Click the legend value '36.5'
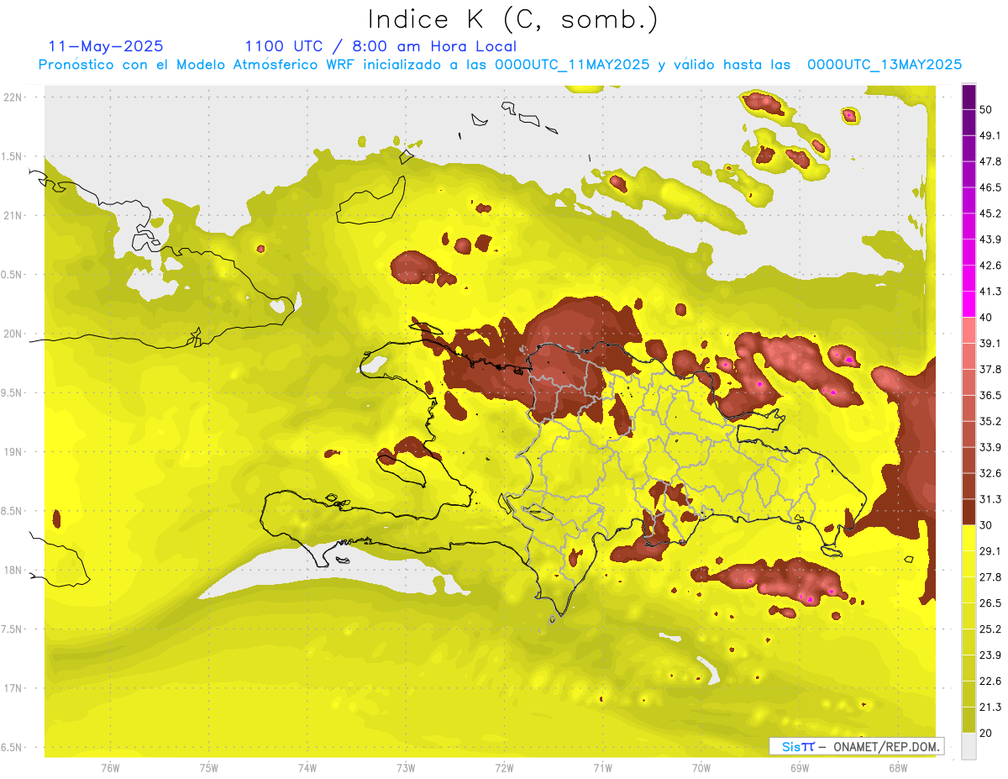The width and height of the screenshot is (1008, 779). [990, 395]
